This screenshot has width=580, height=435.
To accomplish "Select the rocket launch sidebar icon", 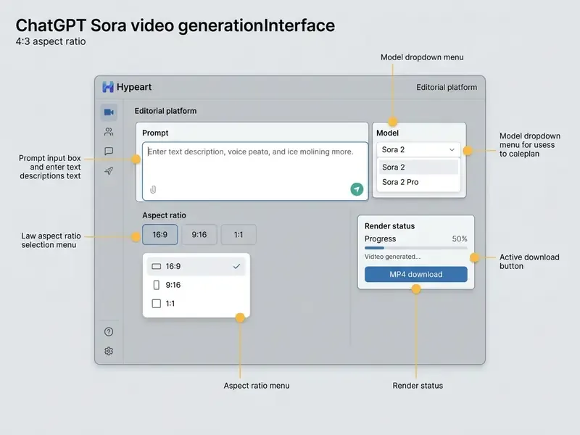I will tap(109, 170).
